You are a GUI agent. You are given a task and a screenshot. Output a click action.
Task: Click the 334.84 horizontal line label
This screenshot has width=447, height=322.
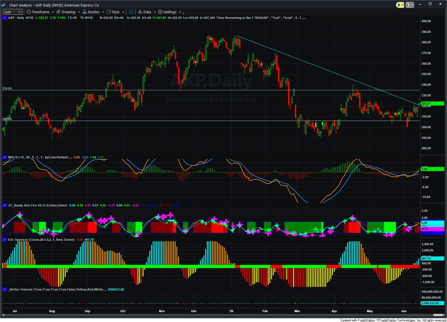pyautogui.click(x=7, y=88)
